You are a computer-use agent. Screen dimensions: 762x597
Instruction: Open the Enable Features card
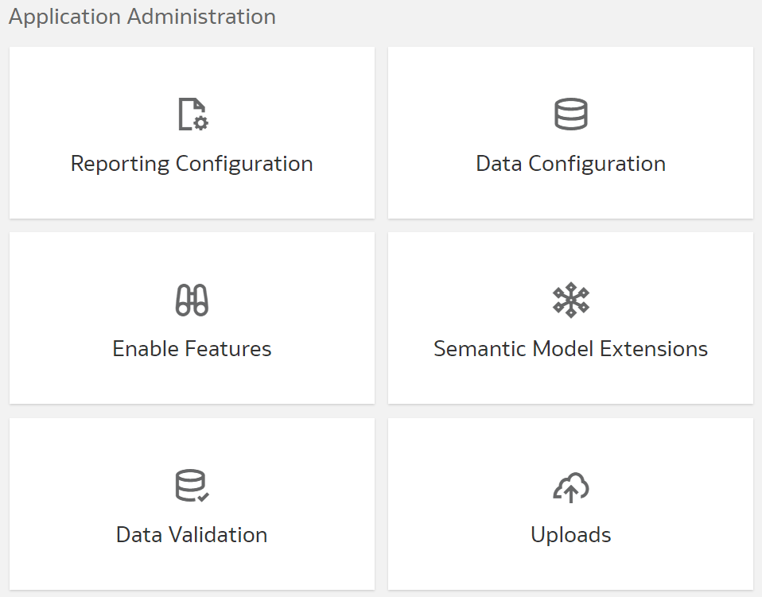(191, 317)
